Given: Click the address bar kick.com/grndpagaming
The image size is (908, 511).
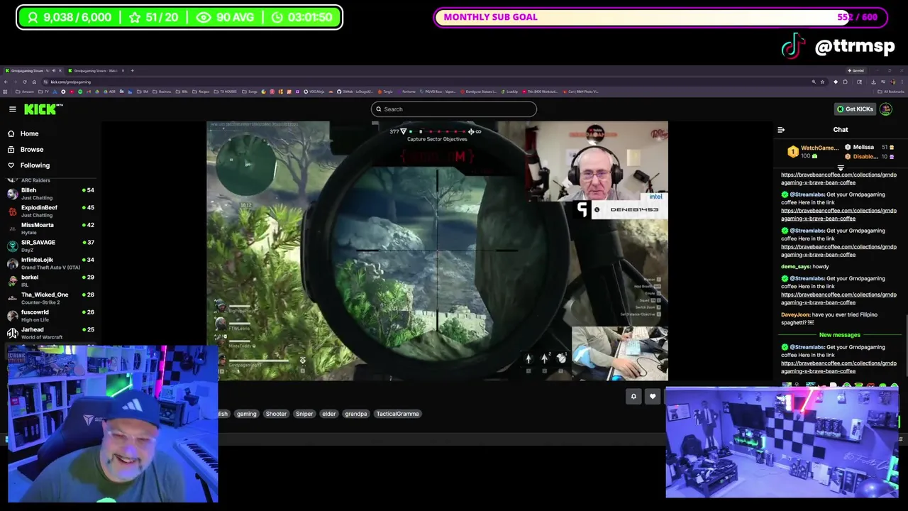Looking at the screenshot, I should coord(70,82).
